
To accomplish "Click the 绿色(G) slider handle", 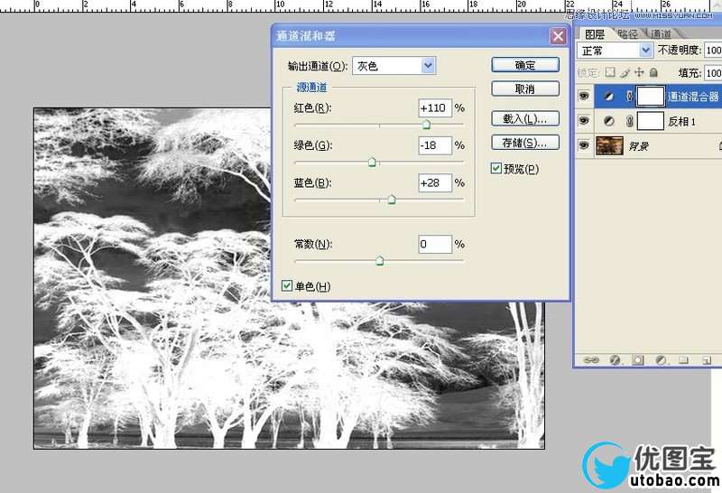I will pos(372,163).
